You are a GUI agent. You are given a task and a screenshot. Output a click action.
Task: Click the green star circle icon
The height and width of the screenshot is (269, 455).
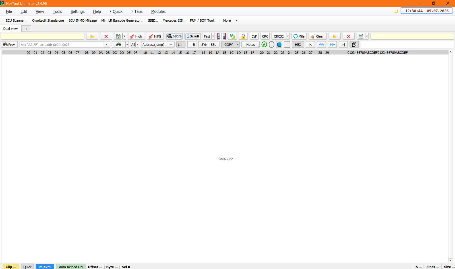[x=264, y=45]
